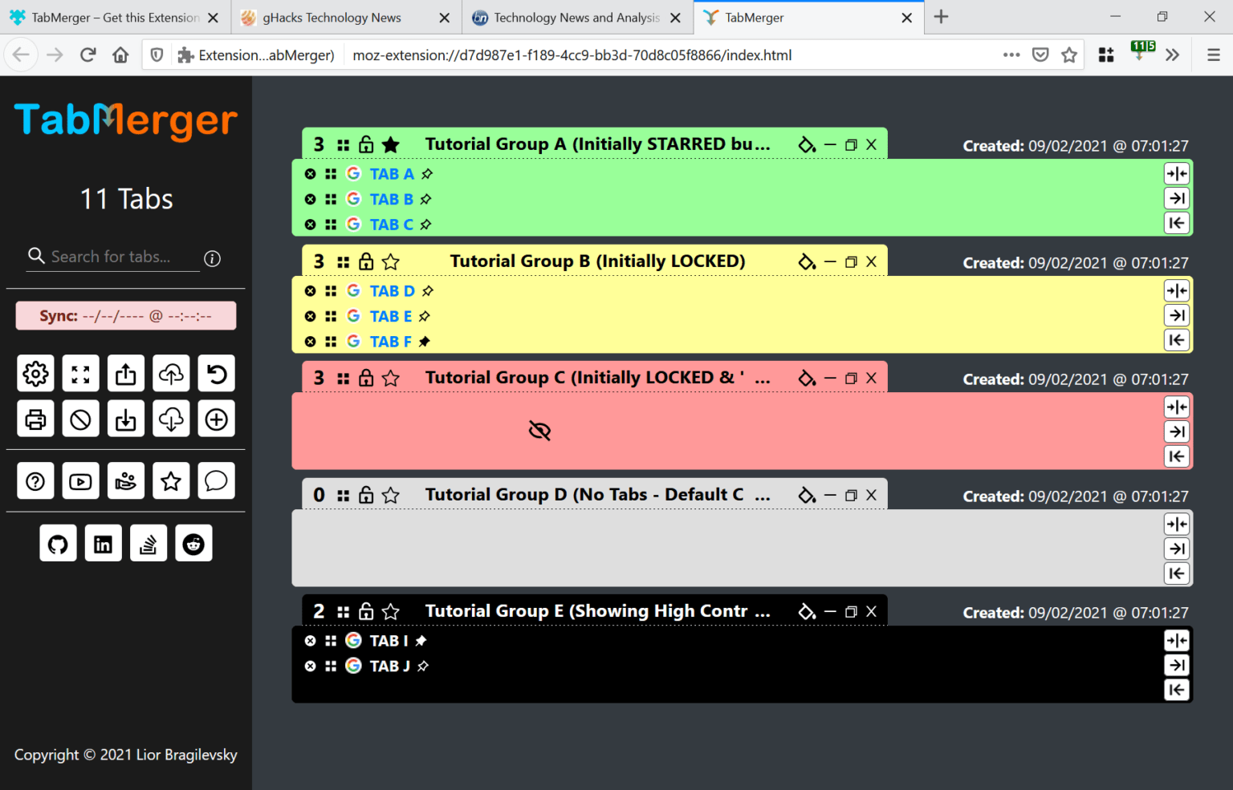Open tutorial video via the YouTube icon
The height and width of the screenshot is (790, 1233).
click(80, 480)
